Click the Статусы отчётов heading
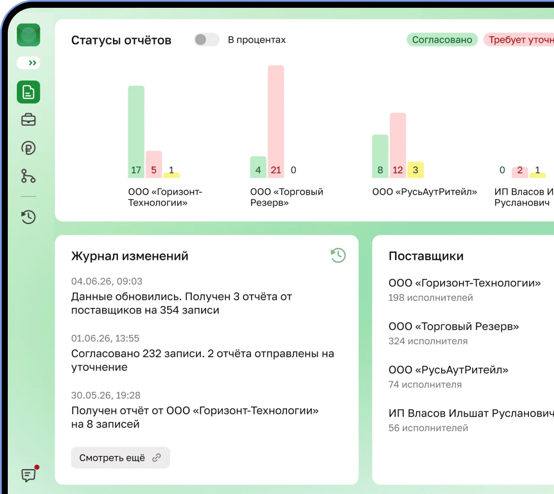554x494 pixels. (x=121, y=40)
